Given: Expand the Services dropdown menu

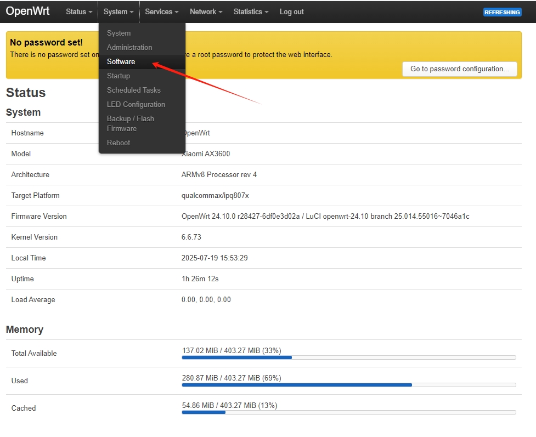Looking at the screenshot, I should click(x=162, y=12).
